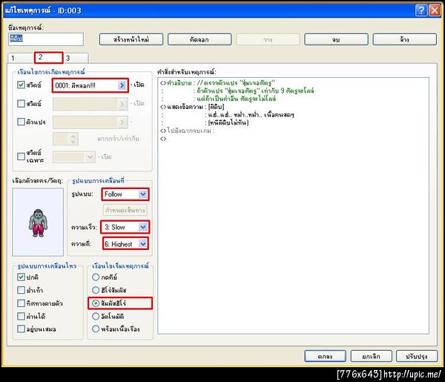Close the event editor window
Viewport: 445px width, 382px height.
434,10
